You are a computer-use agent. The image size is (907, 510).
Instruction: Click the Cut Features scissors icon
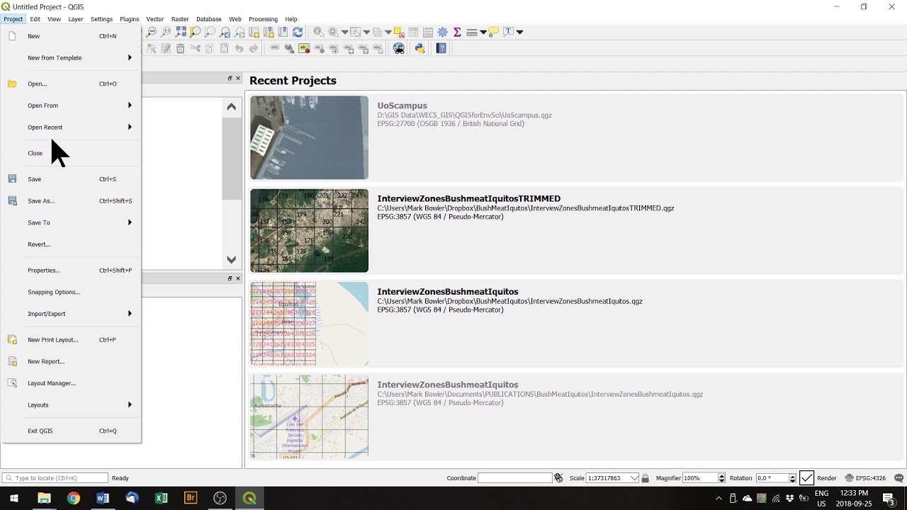pos(196,48)
